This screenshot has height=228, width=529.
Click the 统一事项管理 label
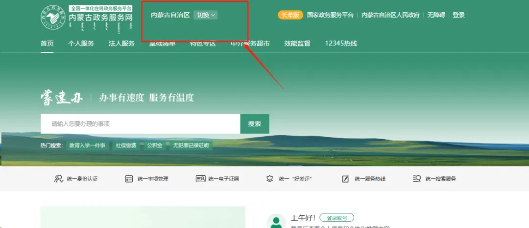tap(153, 179)
